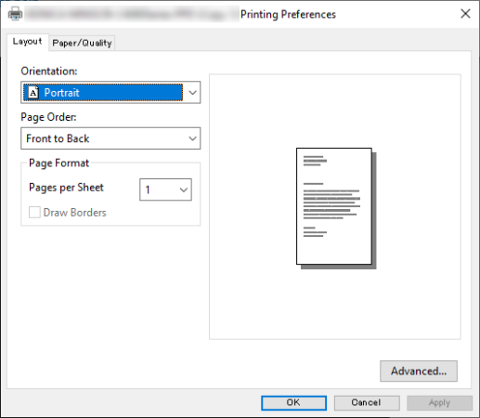This screenshot has height=418, width=480.
Task: Click the Printing Preferences title text
Action: coord(288,14)
